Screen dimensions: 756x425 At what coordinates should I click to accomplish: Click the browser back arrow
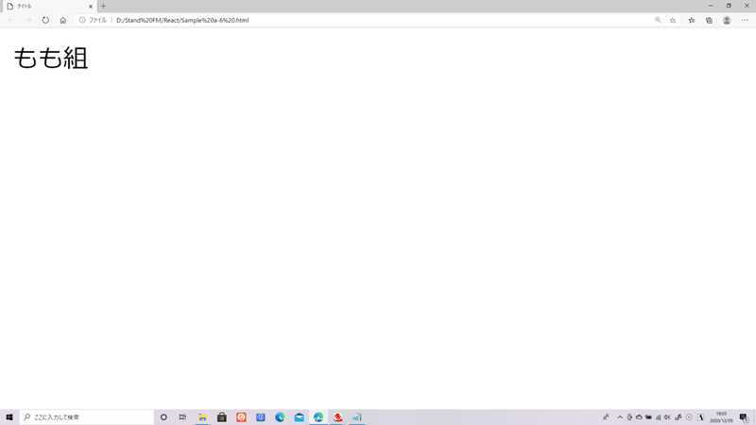[x=10, y=20]
